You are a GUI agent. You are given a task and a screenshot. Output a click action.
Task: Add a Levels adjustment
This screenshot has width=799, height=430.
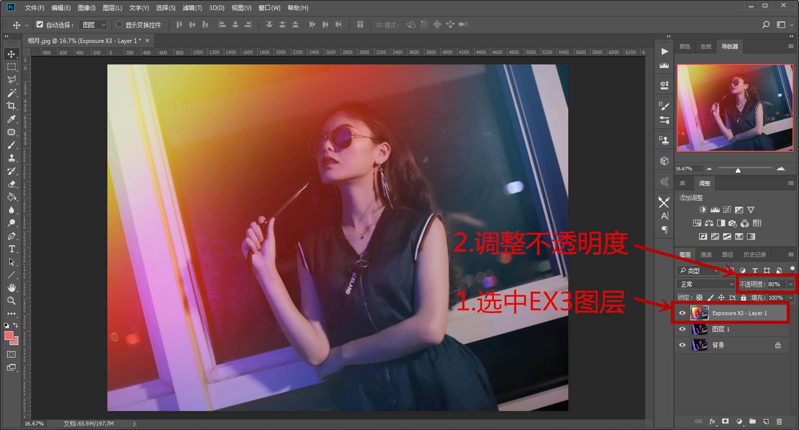click(x=715, y=210)
